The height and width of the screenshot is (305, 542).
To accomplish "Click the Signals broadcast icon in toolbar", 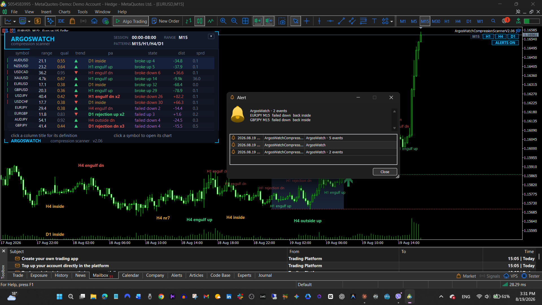I will tap(83, 21).
